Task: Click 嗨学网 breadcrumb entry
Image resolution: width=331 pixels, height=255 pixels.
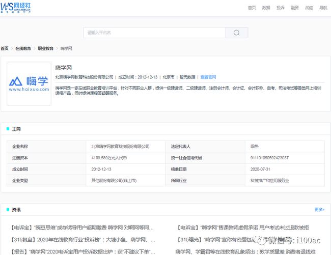Action: pyautogui.click(x=66, y=48)
